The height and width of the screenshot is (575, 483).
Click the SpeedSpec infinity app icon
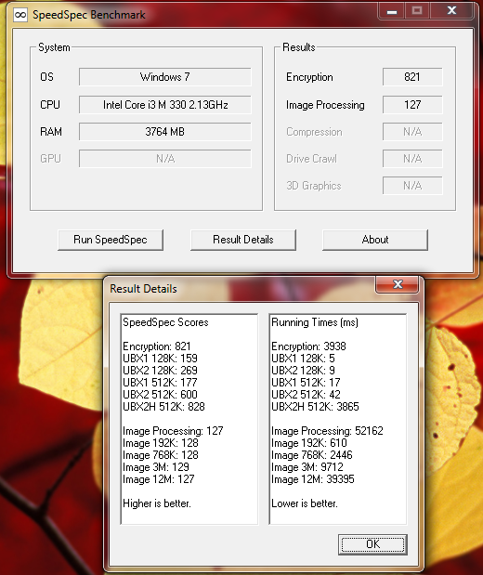coord(20,15)
